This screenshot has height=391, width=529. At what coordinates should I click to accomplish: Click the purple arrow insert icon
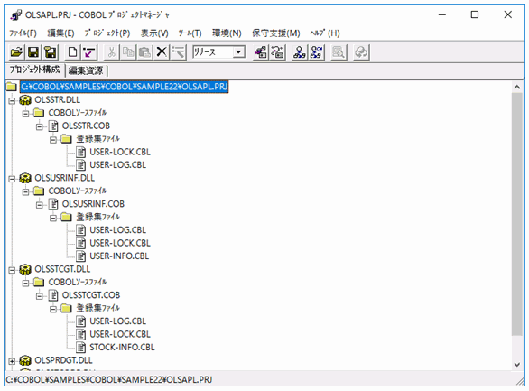[x=89, y=52]
